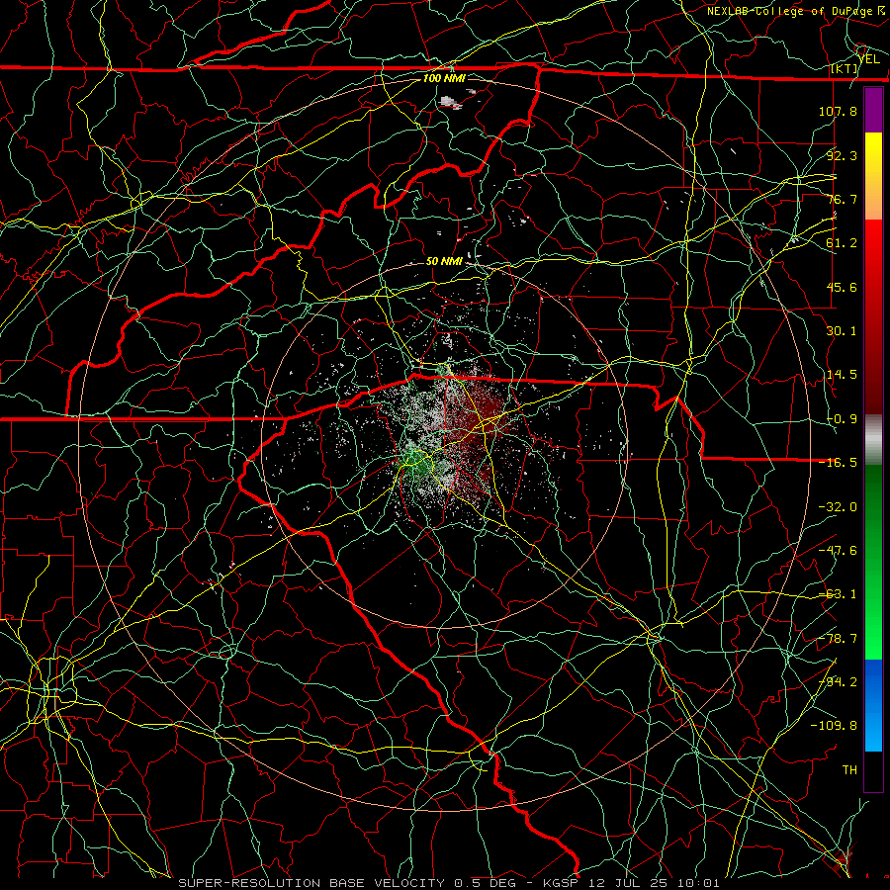Click the blue segment of the color bar

[x=873, y=705]
